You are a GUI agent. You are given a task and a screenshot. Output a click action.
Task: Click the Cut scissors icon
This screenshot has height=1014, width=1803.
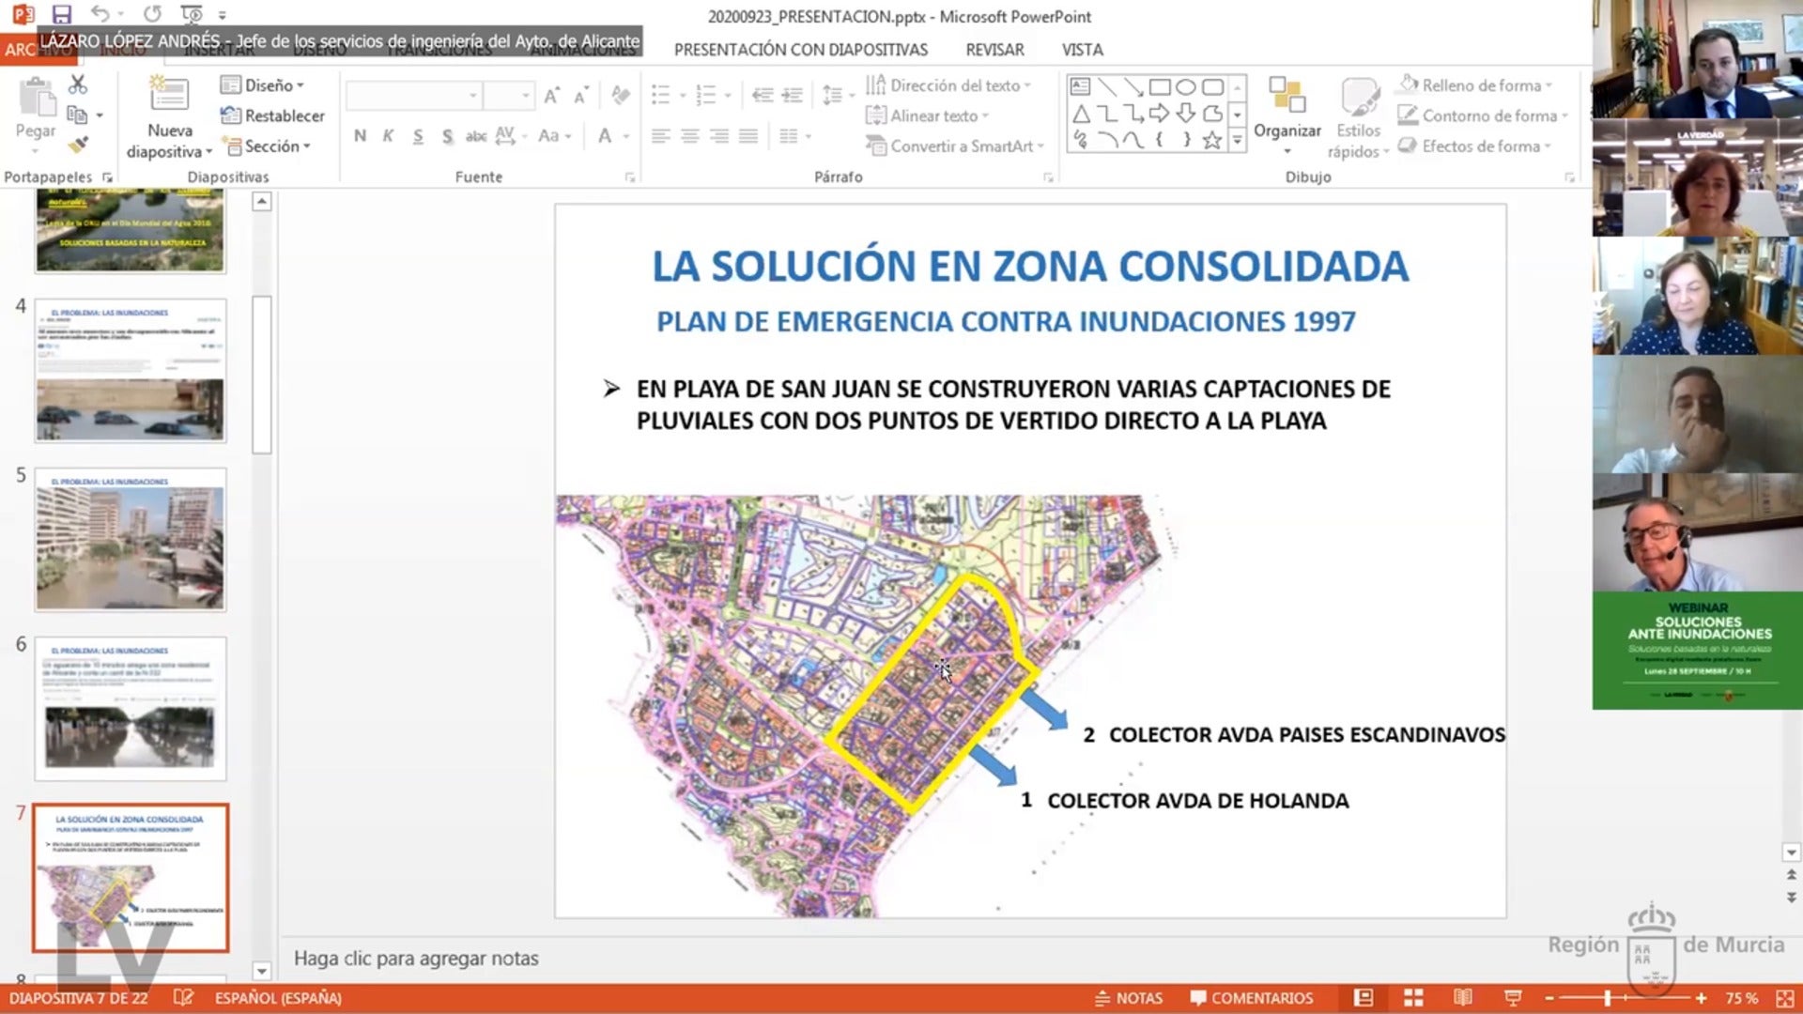[78, 85]
